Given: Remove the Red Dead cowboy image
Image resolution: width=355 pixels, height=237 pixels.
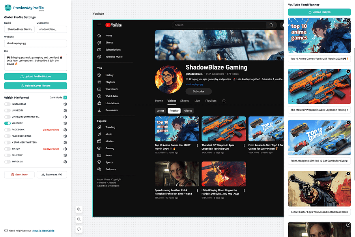Looking at the screenshot, I should point(348,173).
